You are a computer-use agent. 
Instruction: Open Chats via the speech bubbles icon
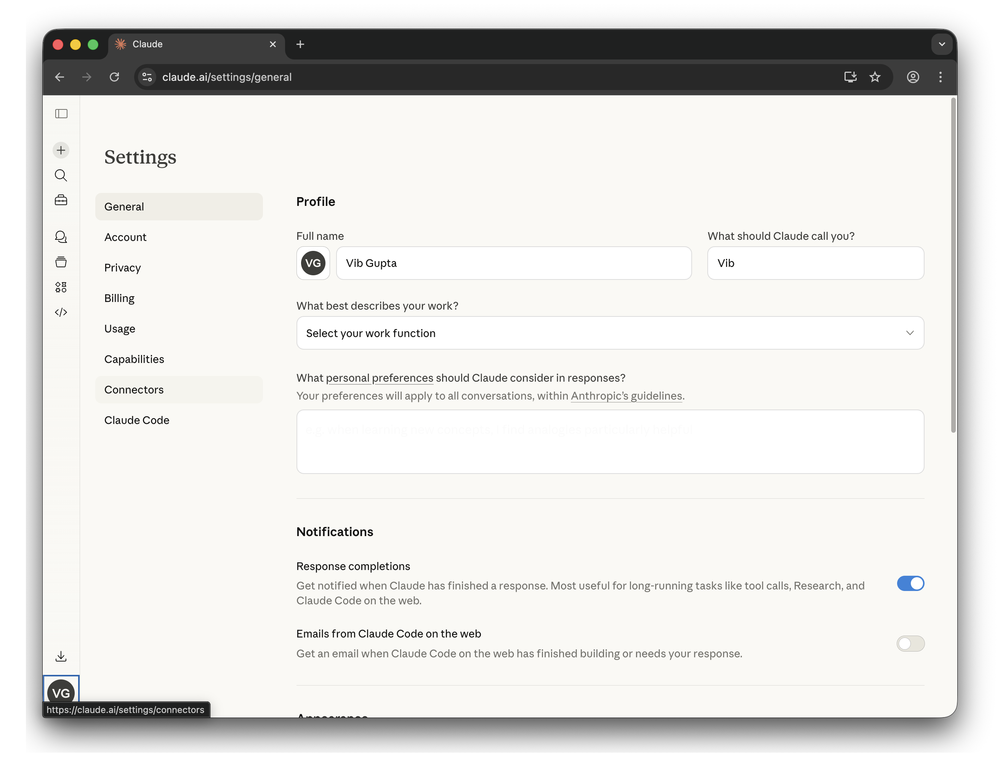coord(61,237)
